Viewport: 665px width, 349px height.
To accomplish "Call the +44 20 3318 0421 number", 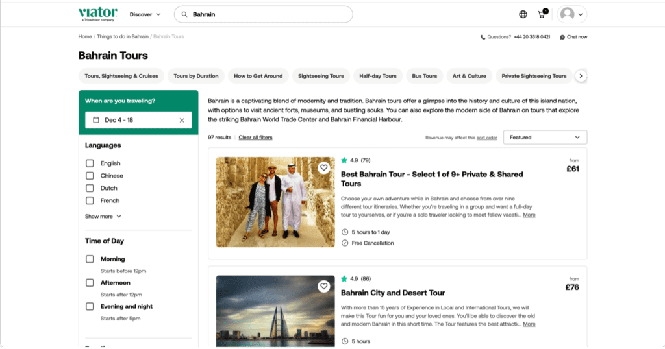I will 532,37.
